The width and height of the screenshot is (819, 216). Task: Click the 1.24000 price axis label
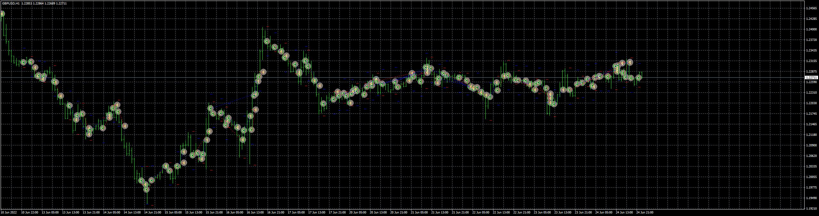[811, 29]
